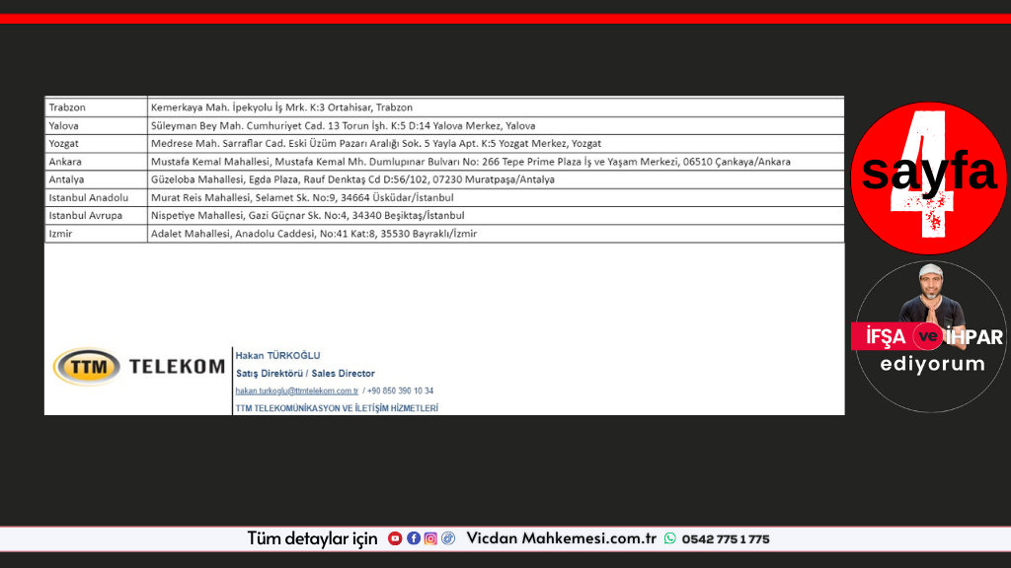
Task: Click the Threads icon in footer
Action: [447, 538]
